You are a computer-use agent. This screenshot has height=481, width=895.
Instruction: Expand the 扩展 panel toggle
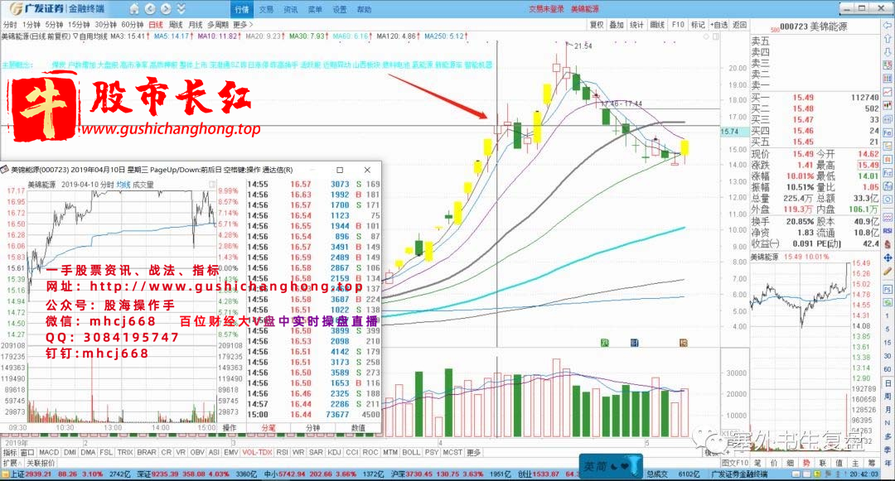pyautogui.click(x=12, y=463)
